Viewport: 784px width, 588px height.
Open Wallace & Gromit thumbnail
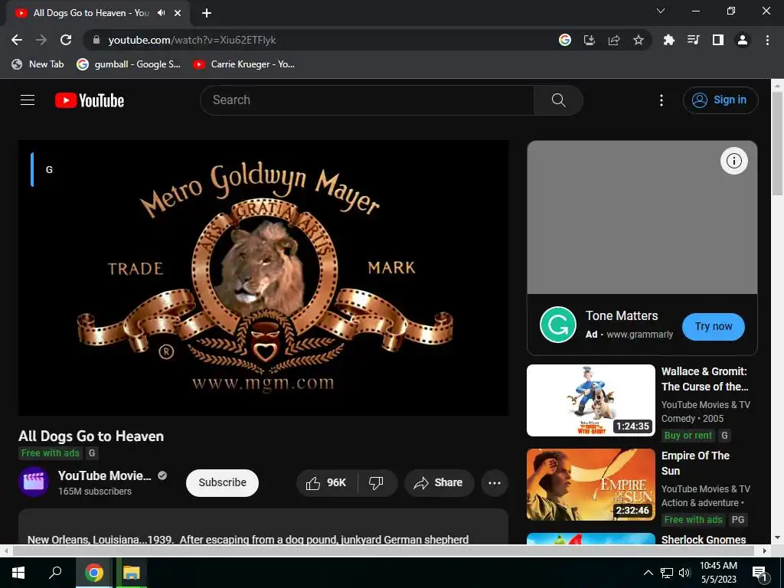590,400
